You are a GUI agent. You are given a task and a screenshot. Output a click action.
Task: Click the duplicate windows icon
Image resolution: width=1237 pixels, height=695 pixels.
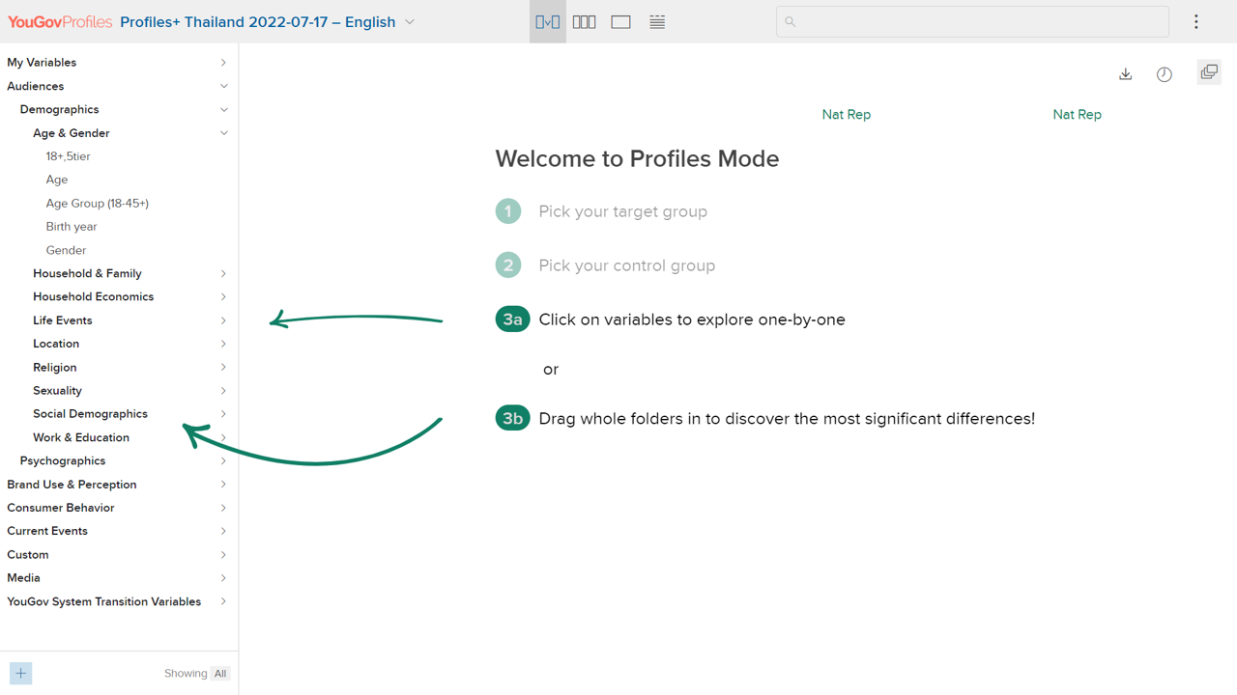1209,72
